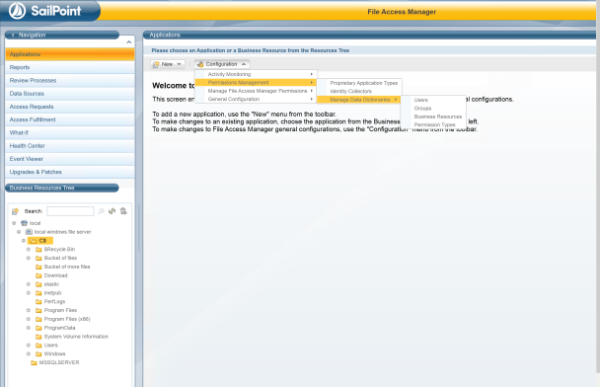Open the New dropdown arrow
600x387 pixels.
(179, 64)
